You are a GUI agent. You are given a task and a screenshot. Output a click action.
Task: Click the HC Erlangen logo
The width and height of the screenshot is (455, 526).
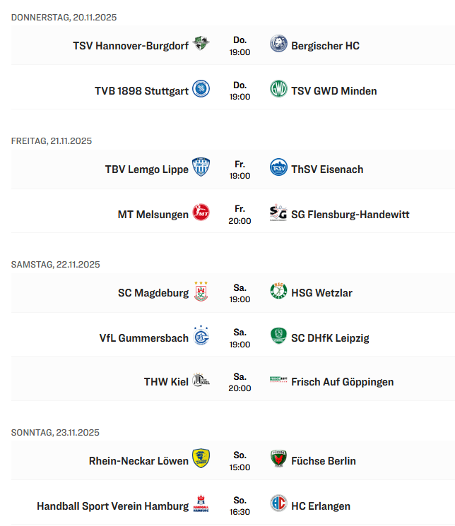278,505
